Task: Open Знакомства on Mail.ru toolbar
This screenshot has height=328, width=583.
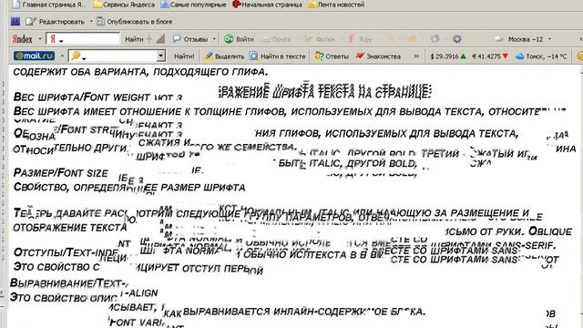Action: (378, 56)
